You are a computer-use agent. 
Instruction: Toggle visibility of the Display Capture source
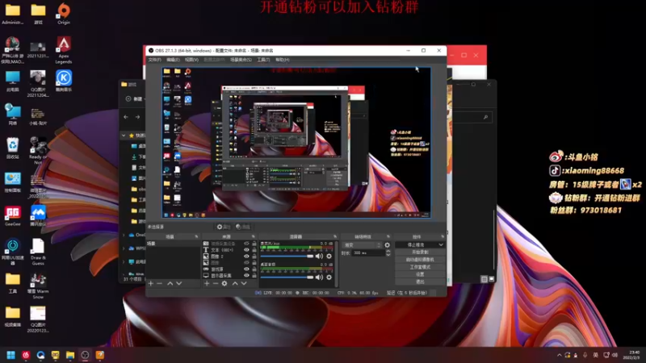point(246,275)
